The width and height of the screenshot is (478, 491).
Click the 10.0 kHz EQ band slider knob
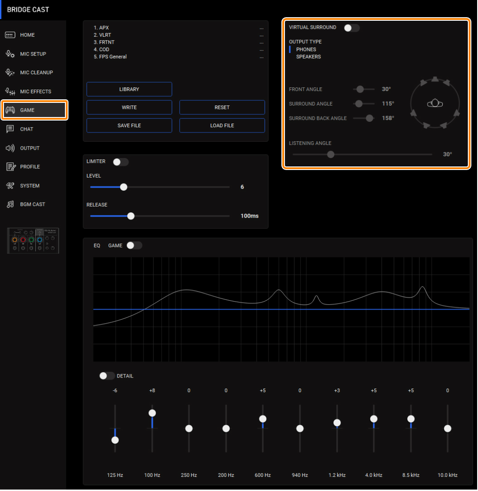pyautogui.click(x=448, y=428)
